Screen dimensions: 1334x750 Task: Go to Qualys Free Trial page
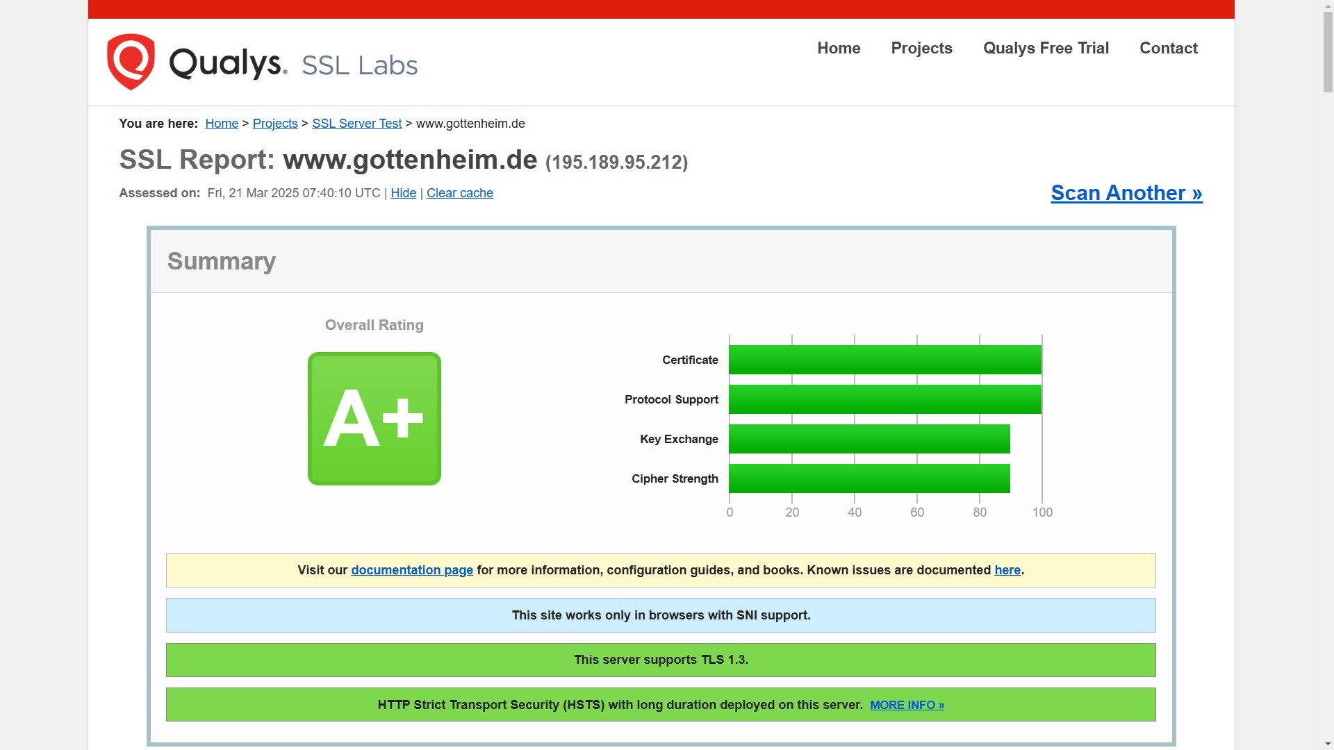pos(1046,48)
